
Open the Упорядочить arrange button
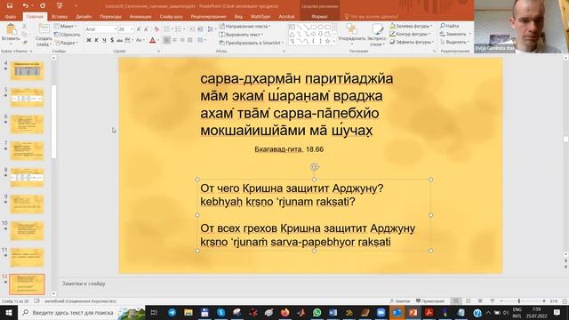tap(352, 35)
